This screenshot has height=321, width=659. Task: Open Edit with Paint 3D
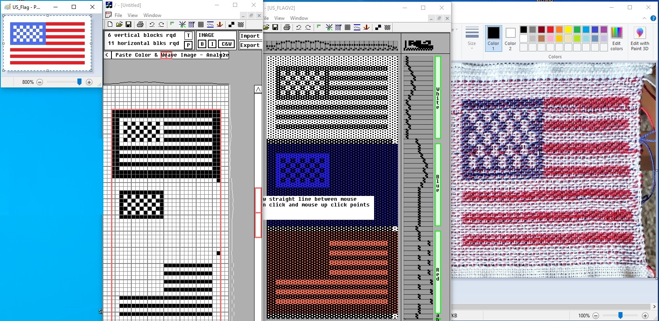(x=640, y=38)
